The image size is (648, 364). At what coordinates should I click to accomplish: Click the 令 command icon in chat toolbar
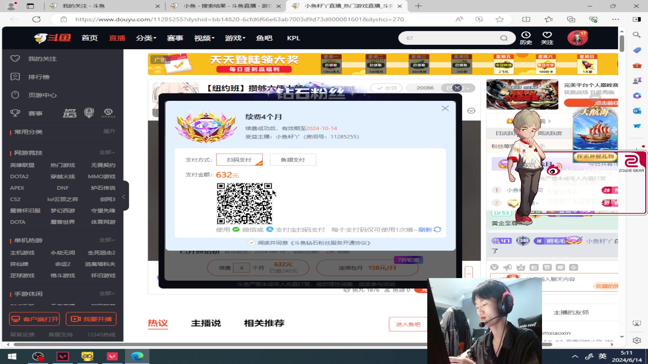click(x=574, y=267)
